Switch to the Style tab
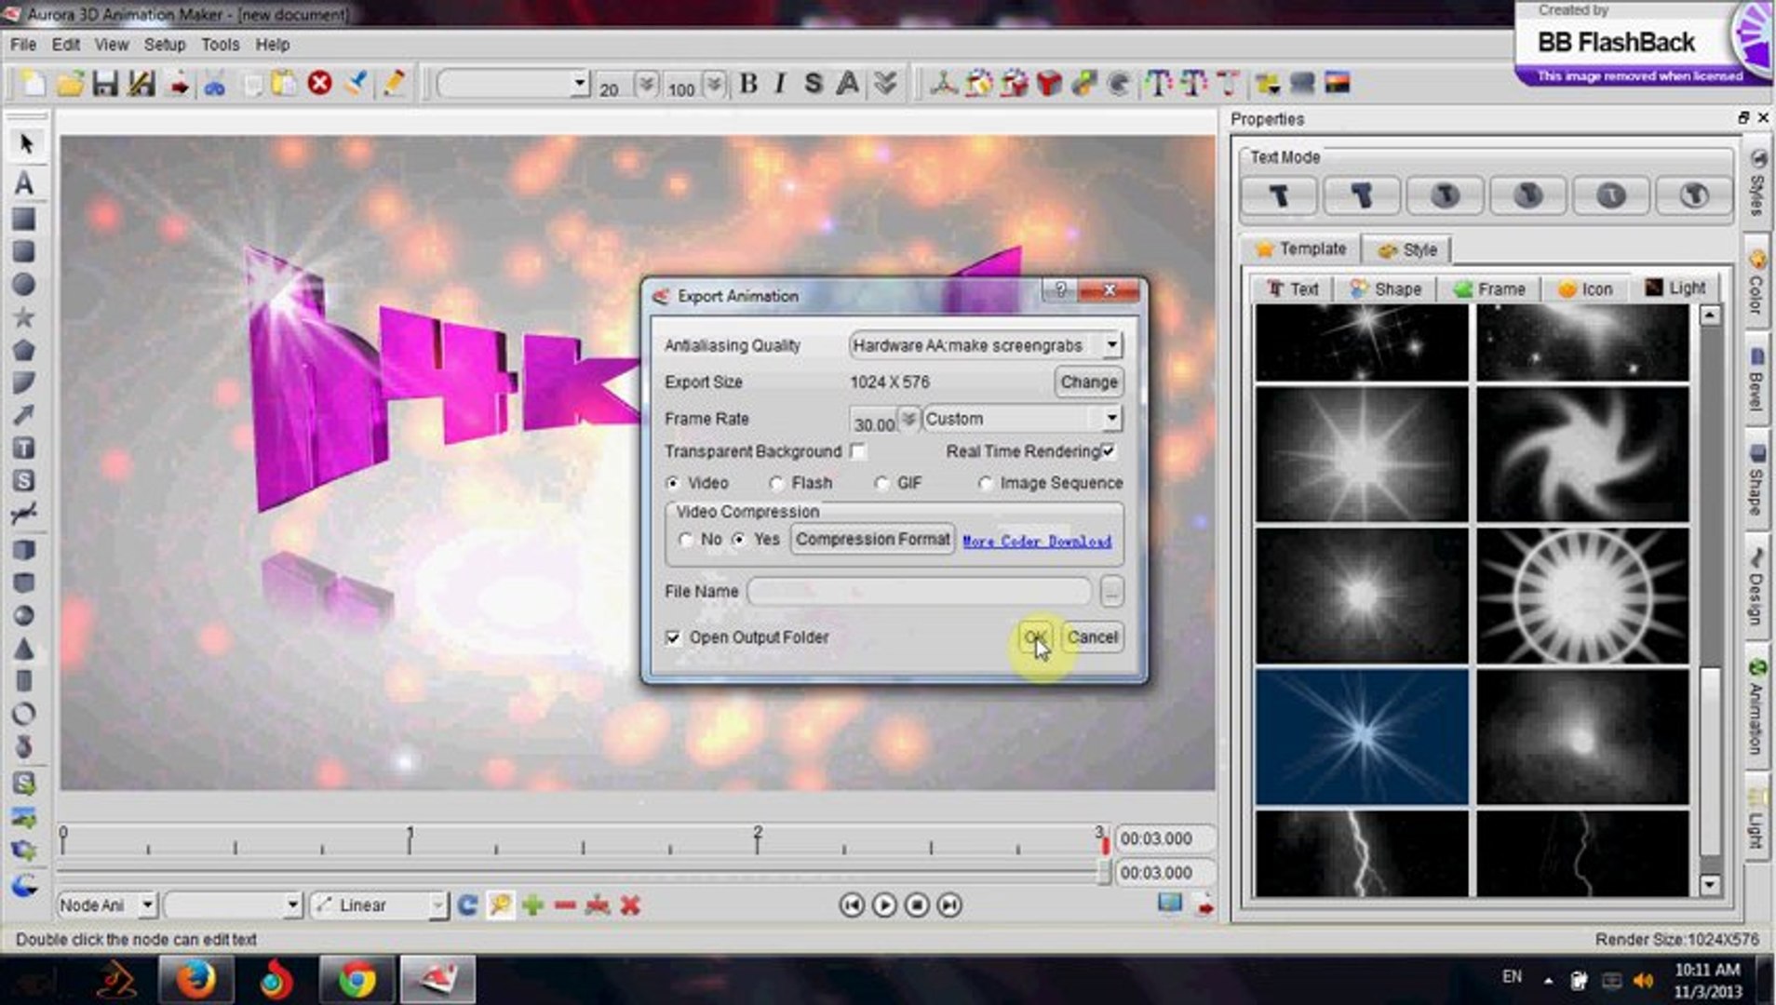This screenshot has height=1005, width=1776. (1407, 249)
